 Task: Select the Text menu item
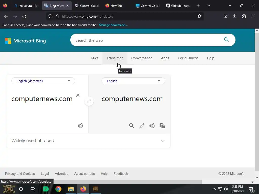coord(94,58)
